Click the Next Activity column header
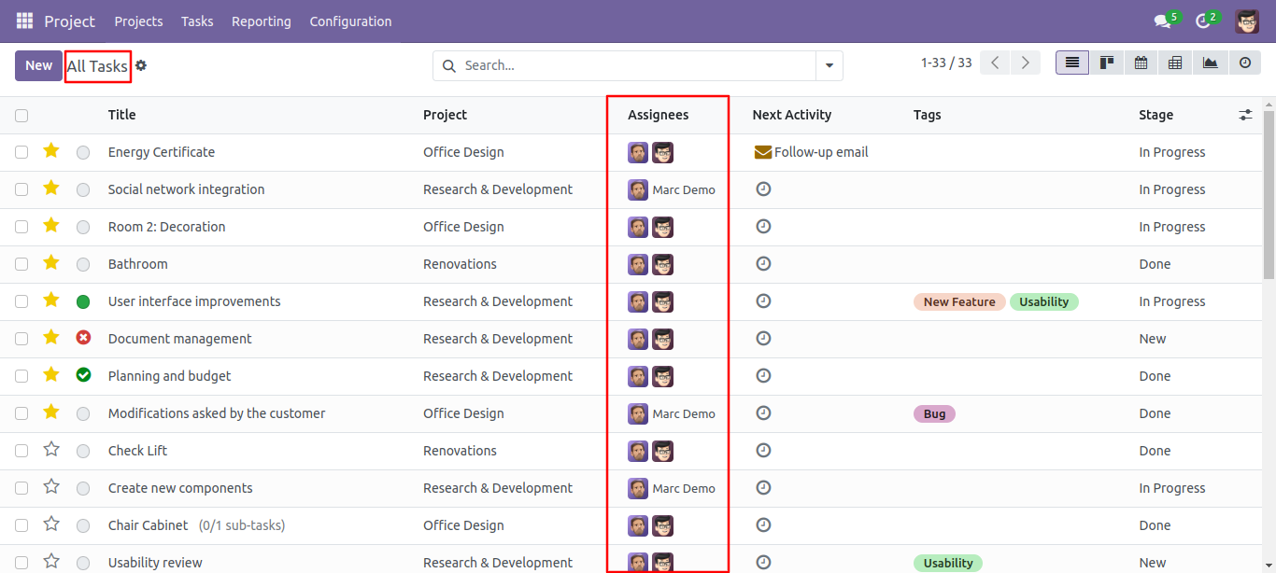This screenshot has height=573, width=1276. click(792, 115)
